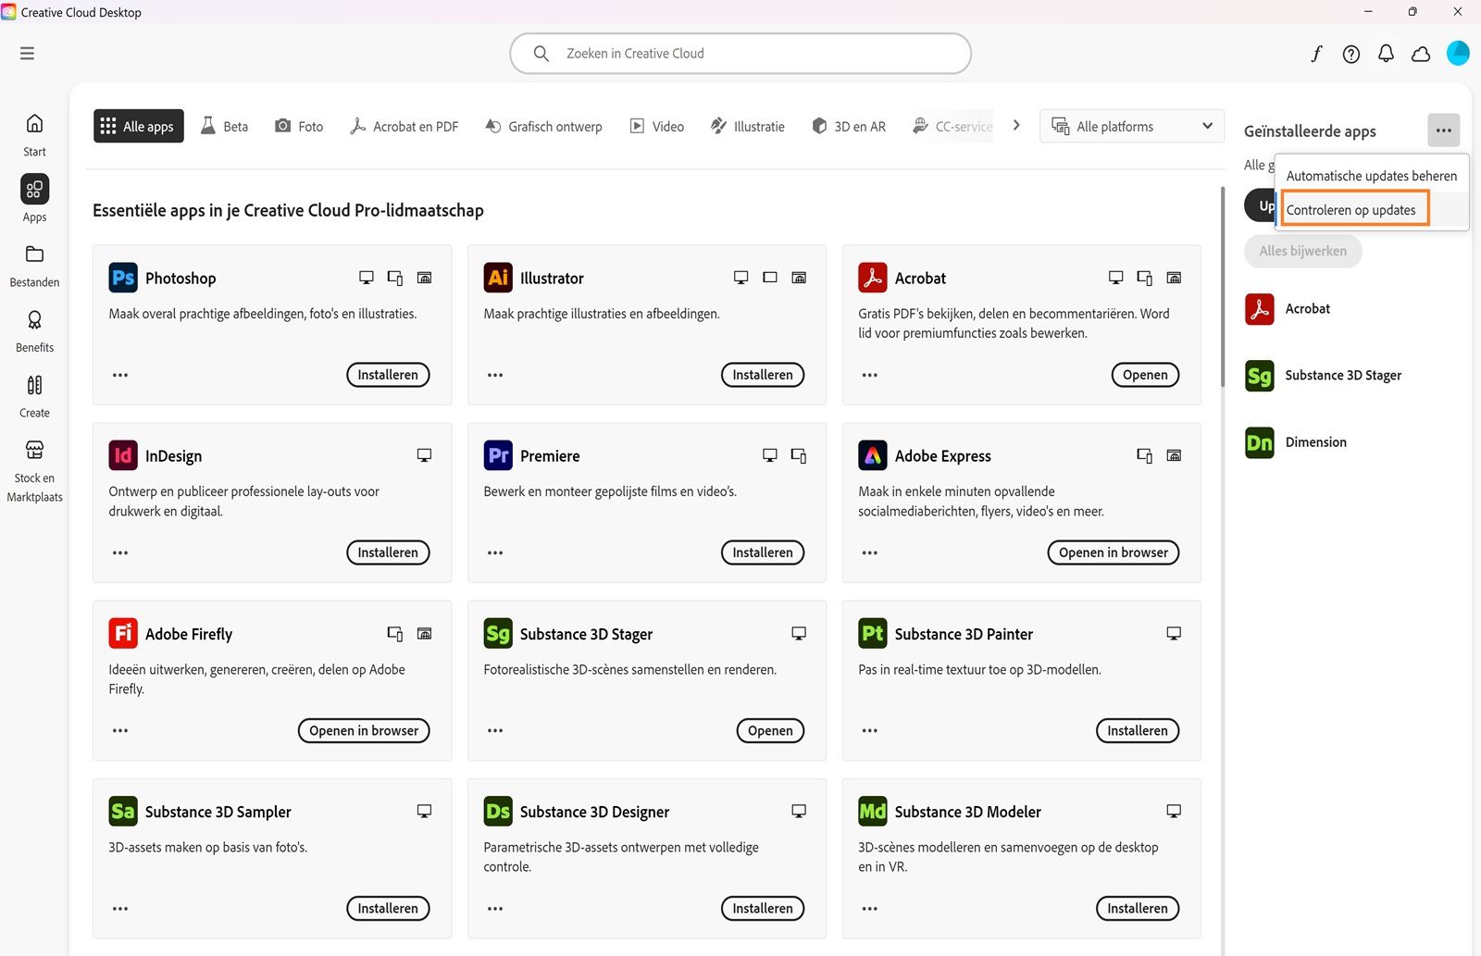Click the Zoeken in Creative Cloud search field
1481x956 pixels.
pyautogui.click(x=740, y=53)
